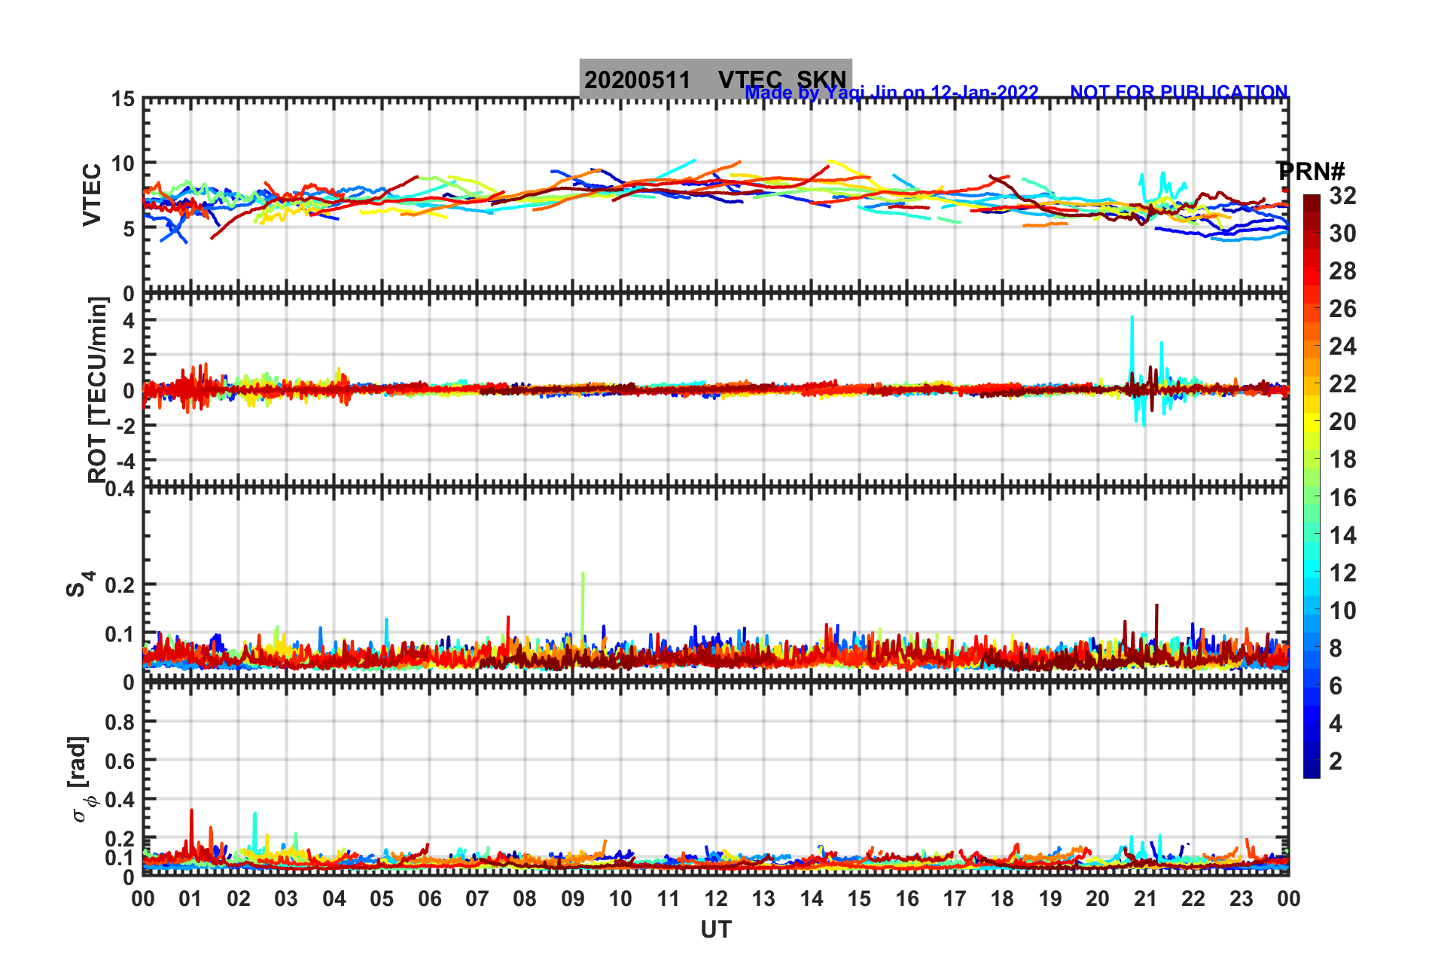Click the sigma-phi axis tick value '0.6'
This screenshot has width=1432, height=973.
(x=120, y=761)
